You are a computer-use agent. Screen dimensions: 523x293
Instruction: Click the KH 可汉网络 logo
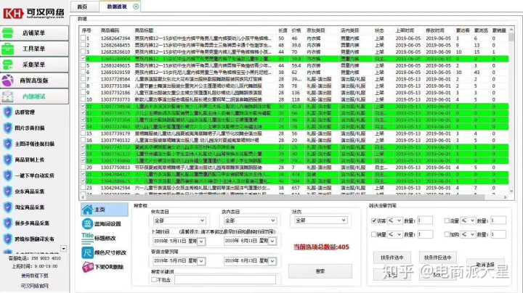pyautogui.click(x=33, y=13)
